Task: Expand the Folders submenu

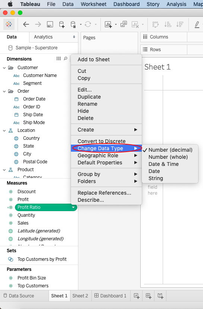Action: [x=106, y=181]
